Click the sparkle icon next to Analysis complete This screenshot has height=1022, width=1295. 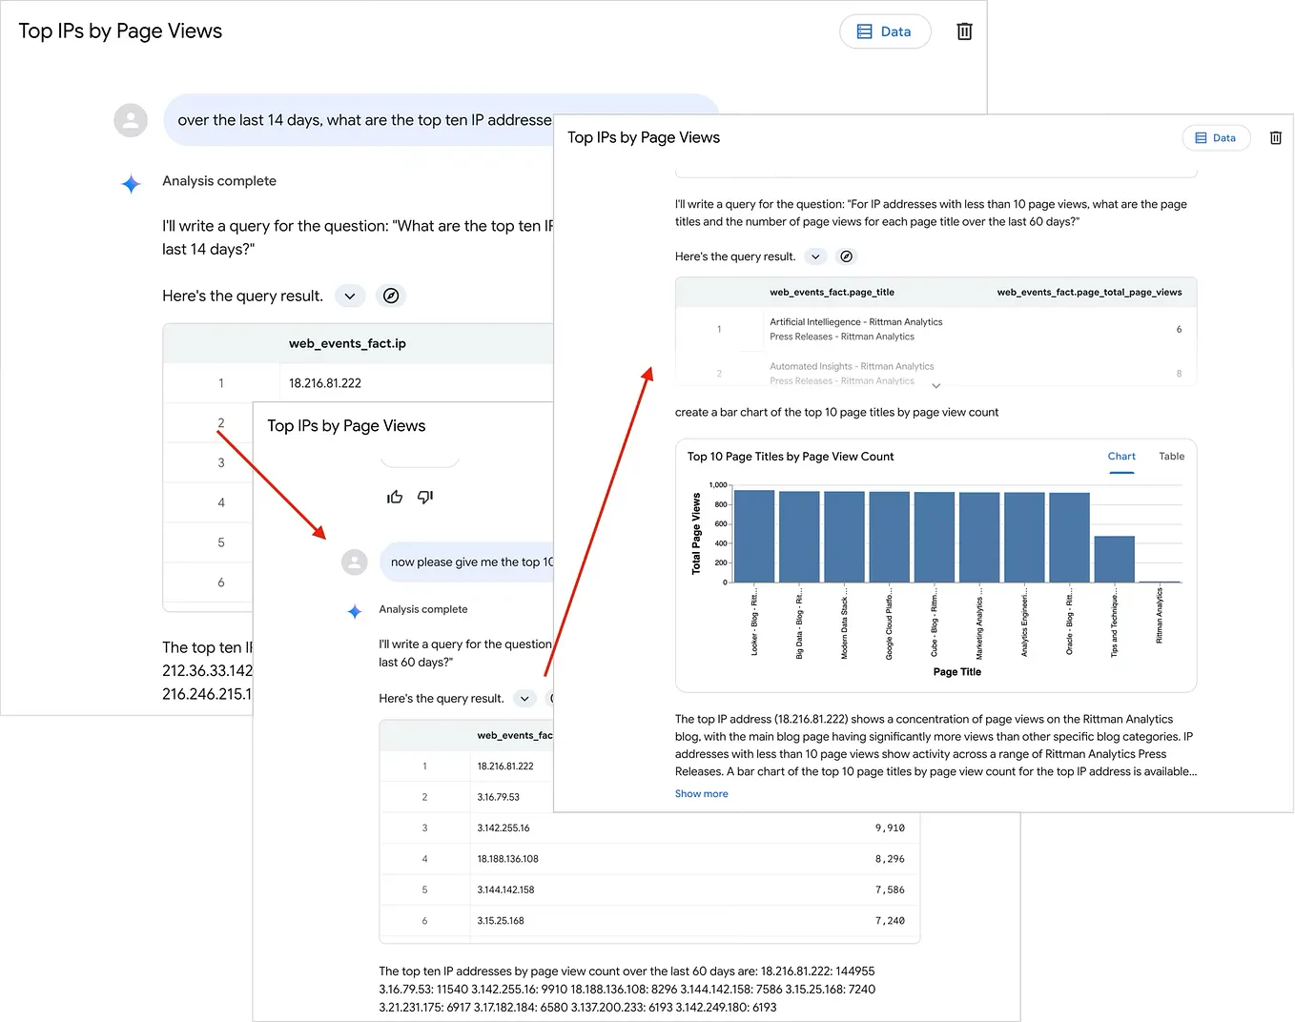(x=131, y=184)
